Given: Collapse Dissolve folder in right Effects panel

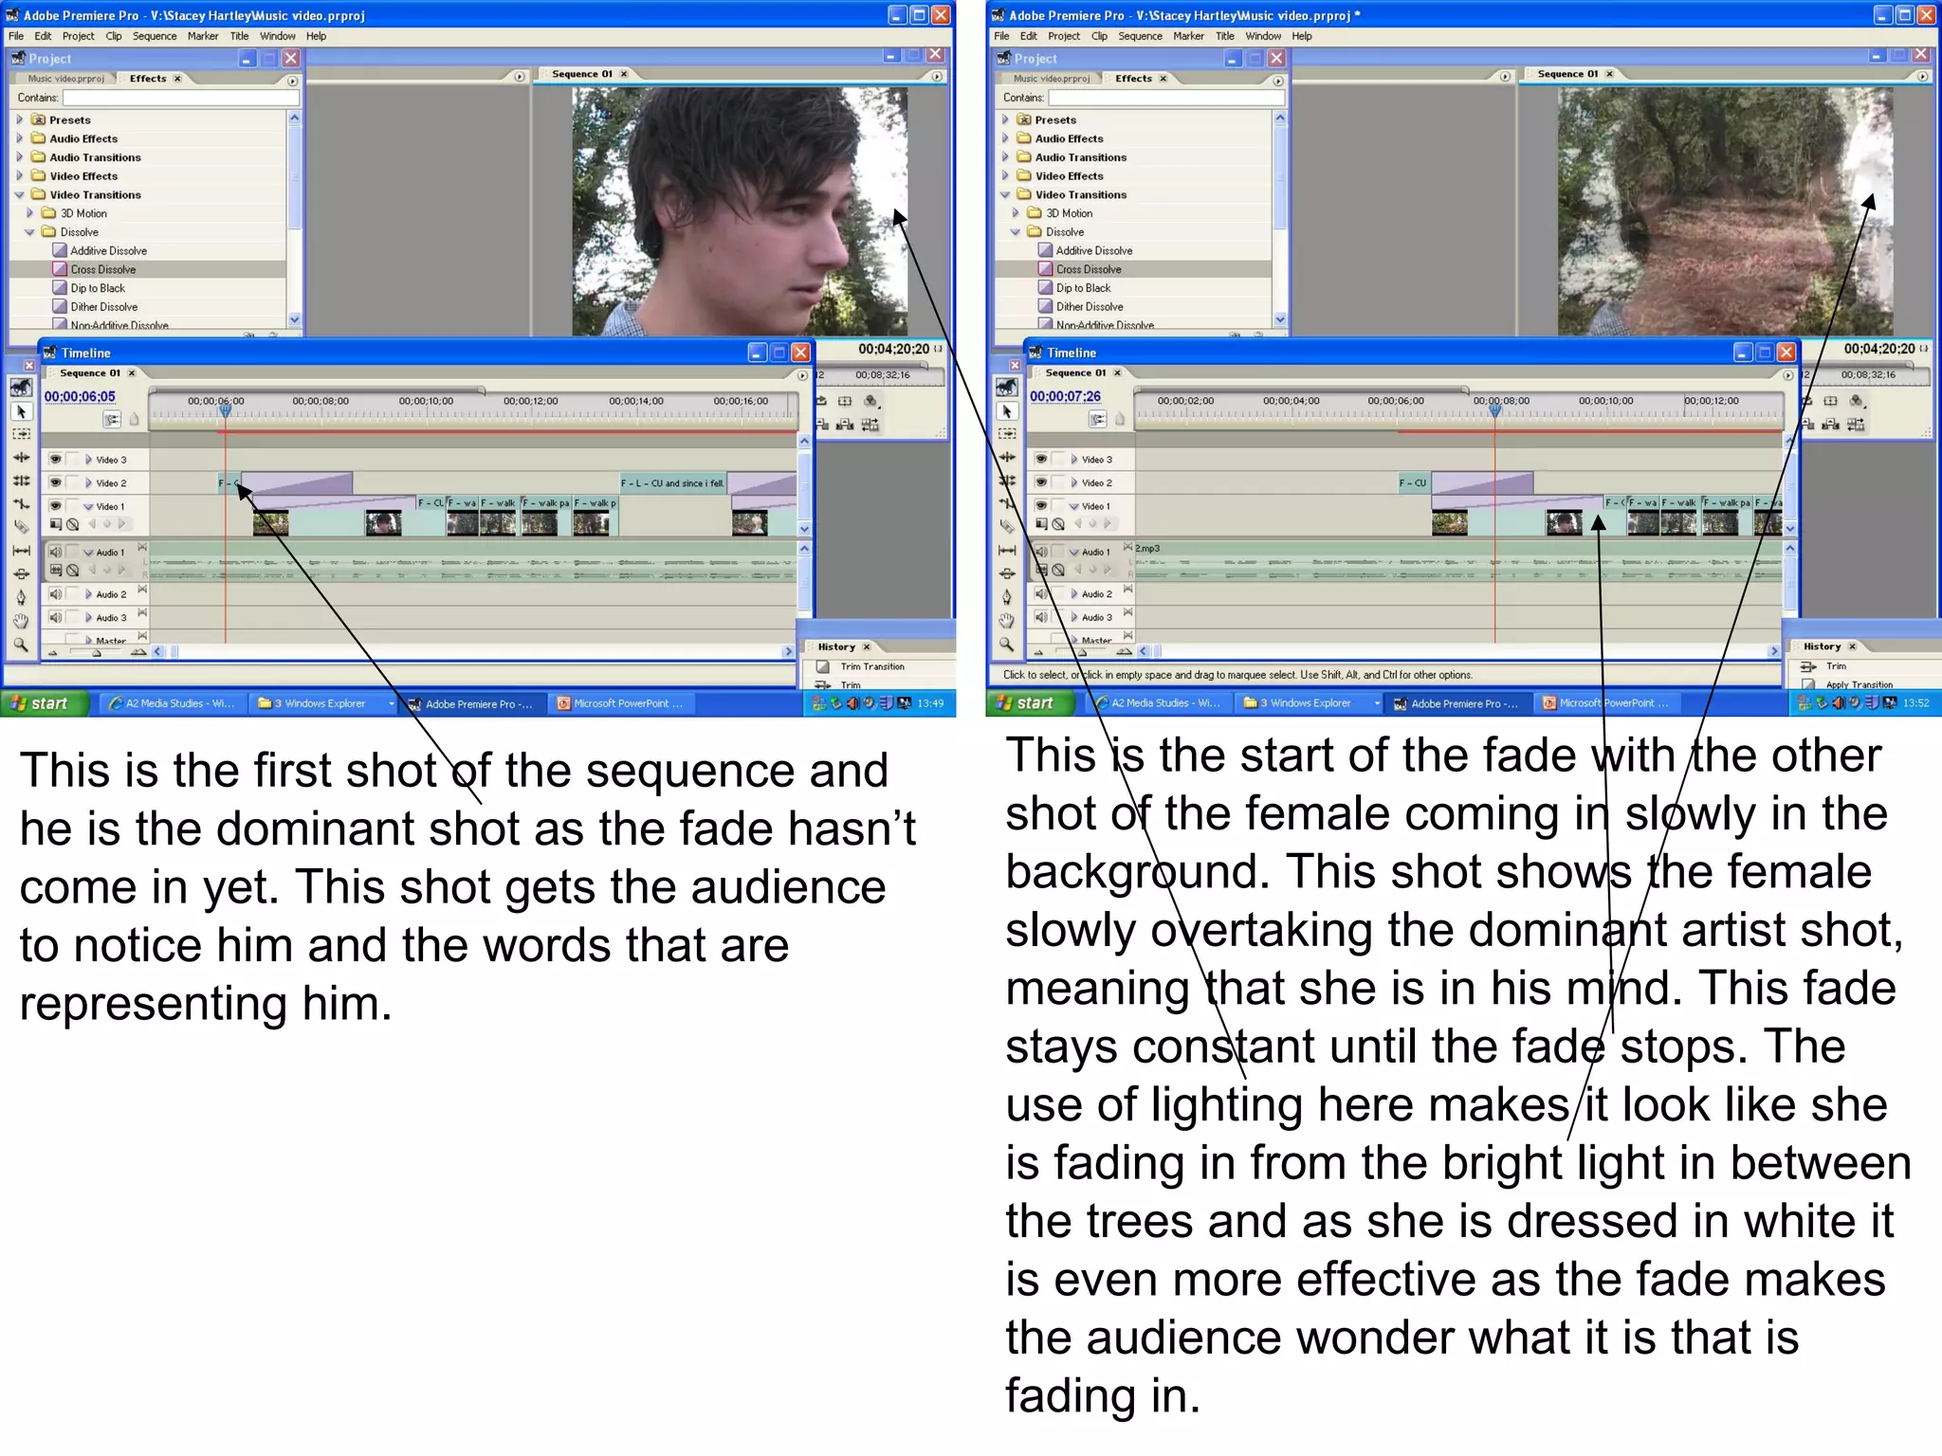Looking at the screenshot, I should tap(1016, 232).
